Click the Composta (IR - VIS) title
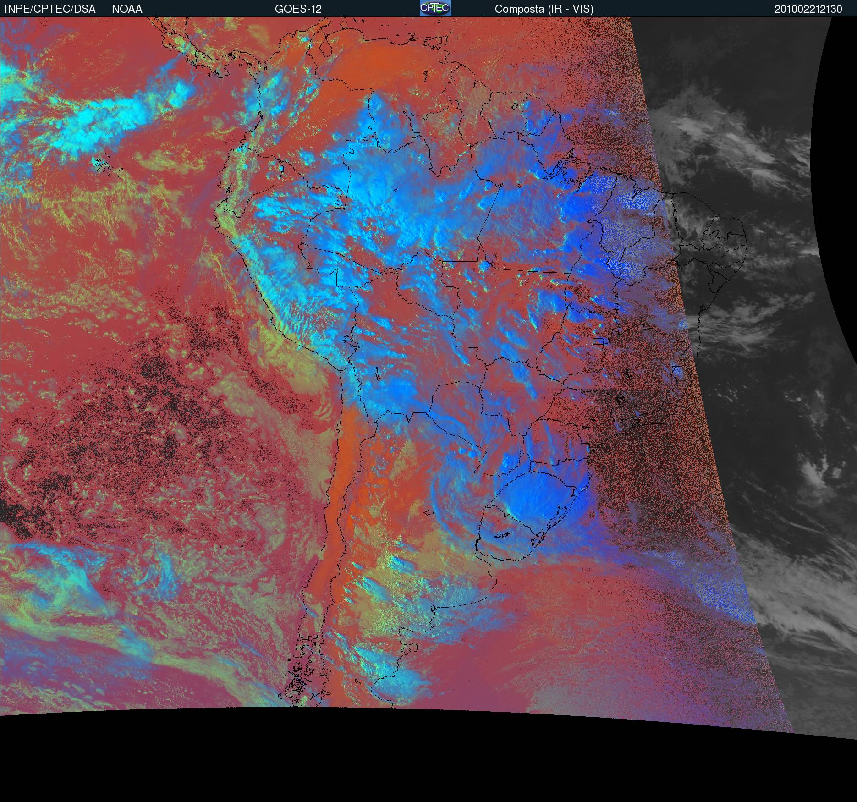Image resolution: width=857 pixels, height=802 pixels. click(544, 9)
